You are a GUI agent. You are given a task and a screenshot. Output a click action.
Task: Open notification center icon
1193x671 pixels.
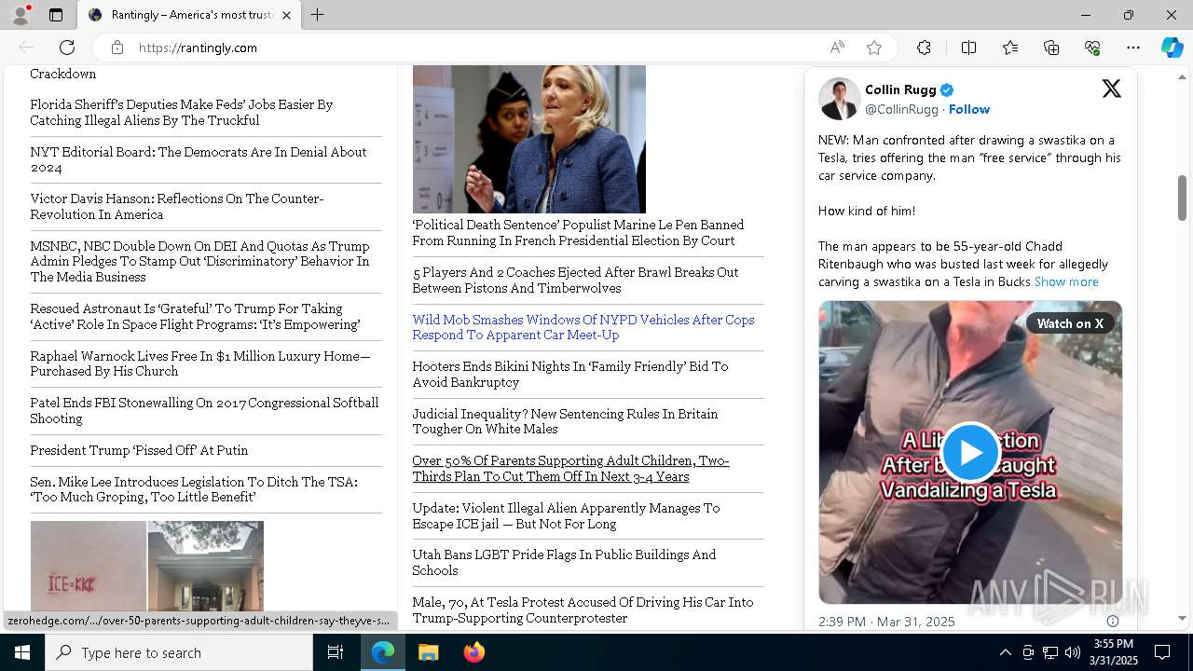click(1162, 652)
